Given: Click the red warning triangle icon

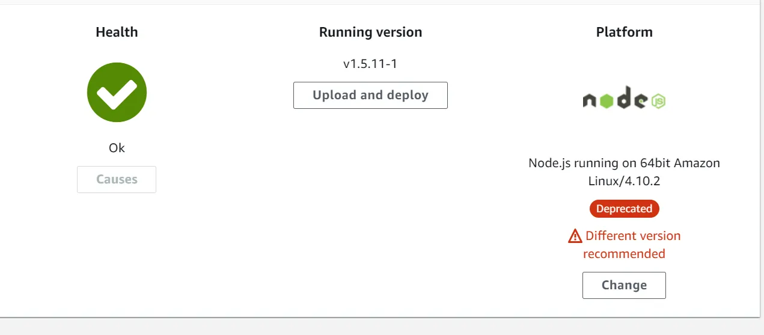Looking at the screenshot, I should (575, 236).
